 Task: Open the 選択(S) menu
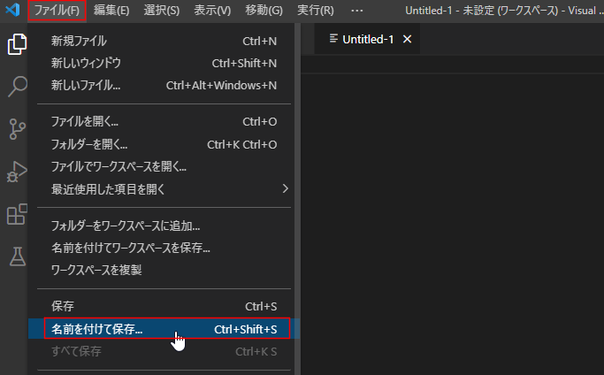click(162, 11)
